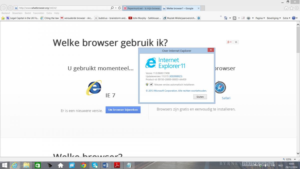Screen dimensions: 300x169
Task: Open the 'verouderde browser' favorite
Action: [76, 18]
